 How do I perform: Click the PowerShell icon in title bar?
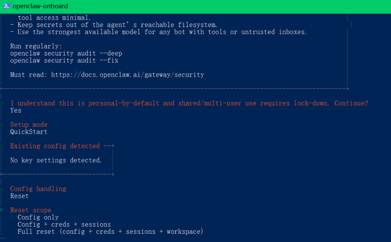5,5
